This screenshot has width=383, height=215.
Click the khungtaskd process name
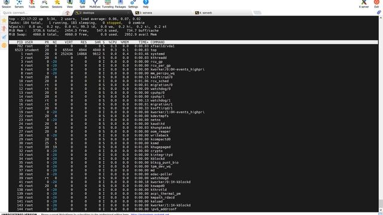[160, 127]
